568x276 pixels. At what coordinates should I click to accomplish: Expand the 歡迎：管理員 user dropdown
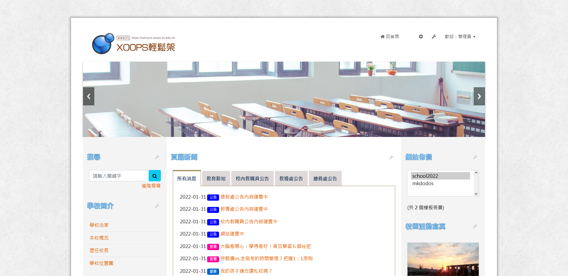click(460, 37)
